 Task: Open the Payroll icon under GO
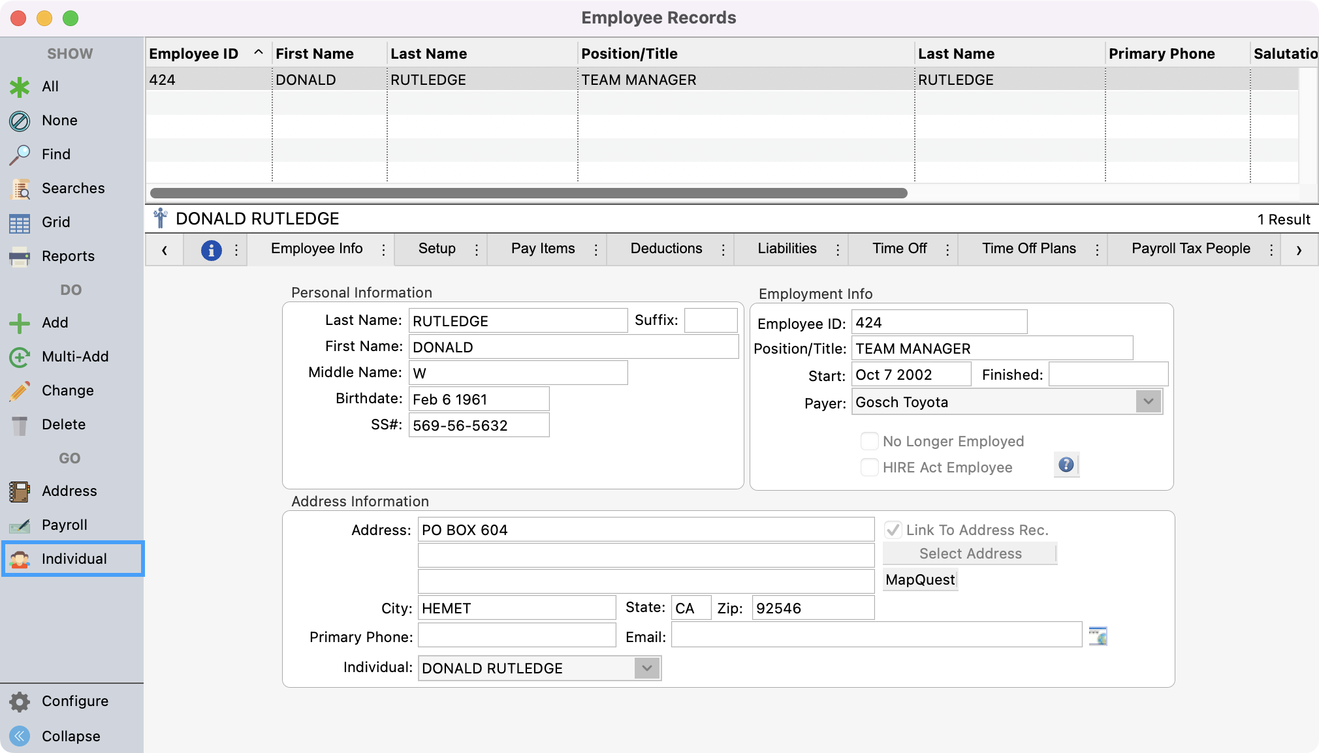click(x=20, y=525)
